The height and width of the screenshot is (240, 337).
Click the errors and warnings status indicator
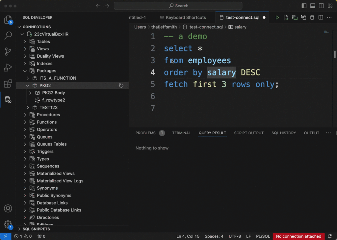[x=23, y=236]
